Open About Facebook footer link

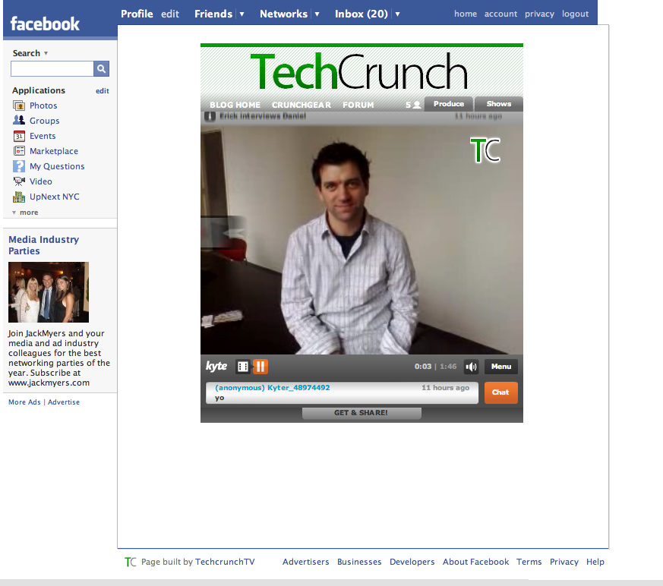[475, 562]
